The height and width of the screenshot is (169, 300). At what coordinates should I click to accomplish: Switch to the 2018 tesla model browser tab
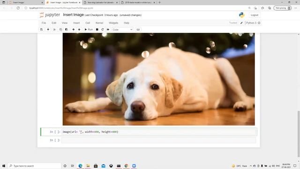tap(138, 2)
